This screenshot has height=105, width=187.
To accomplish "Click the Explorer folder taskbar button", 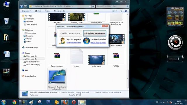I will (82, 102).
